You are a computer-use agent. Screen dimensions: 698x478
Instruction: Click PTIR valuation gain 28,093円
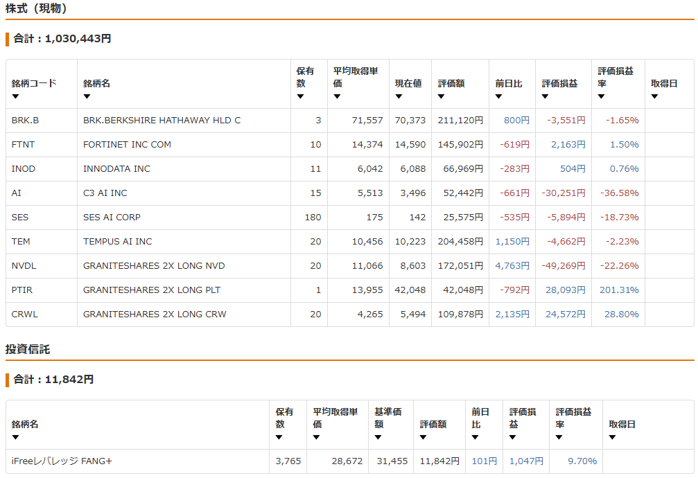pos(566,290)
